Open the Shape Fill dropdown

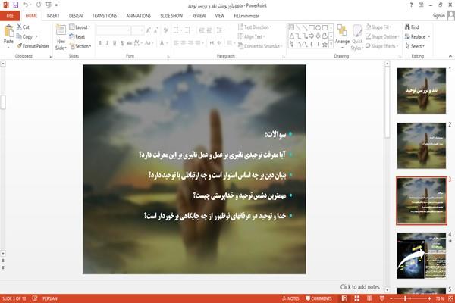click(378, 27)
